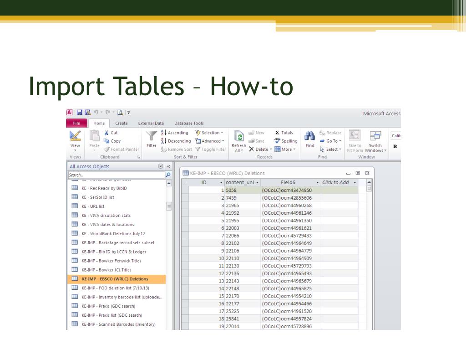Click datasheet vertical scrollbar up arrow
The image size is (466, 350).
pyautogui.click(x=369, y=182)
